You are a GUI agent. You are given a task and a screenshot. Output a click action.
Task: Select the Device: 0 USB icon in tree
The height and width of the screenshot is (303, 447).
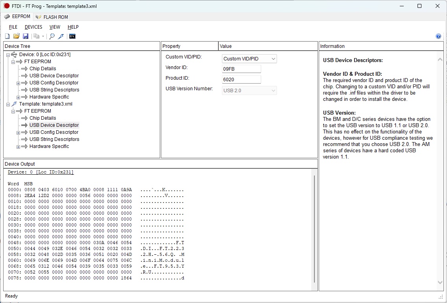[x=14, y=55]
